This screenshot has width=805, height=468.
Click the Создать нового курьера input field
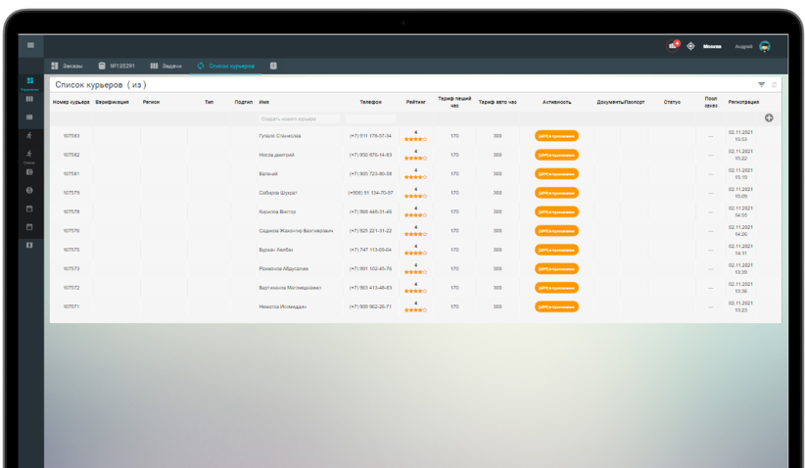point(299,118)
